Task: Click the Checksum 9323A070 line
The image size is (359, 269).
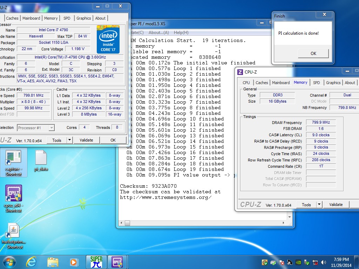Action: [148, 186]
